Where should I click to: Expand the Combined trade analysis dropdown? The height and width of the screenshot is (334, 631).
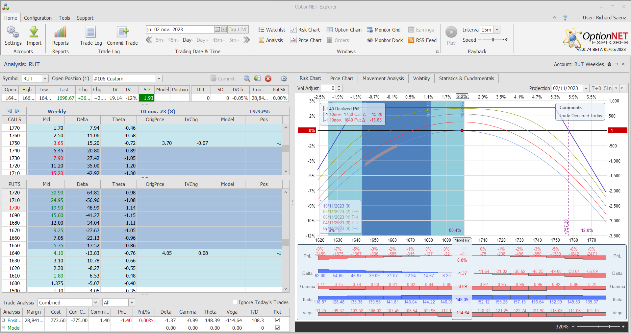pos(95,302)
